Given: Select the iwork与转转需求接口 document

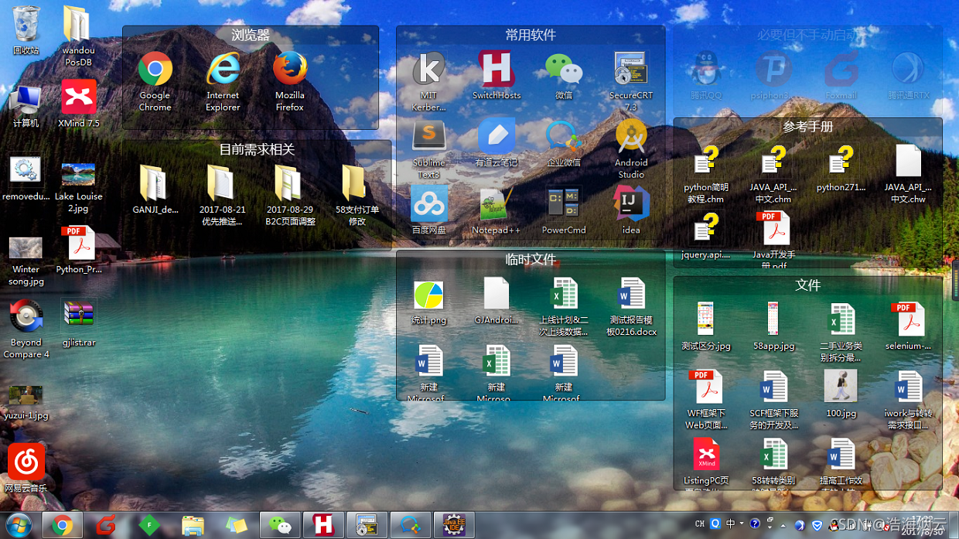Looking at the screenshot, I should (x=908, y=387).
